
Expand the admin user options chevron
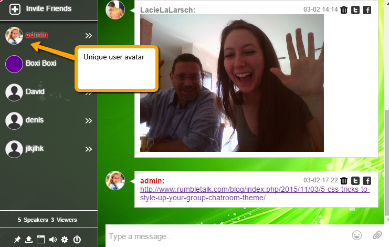coord(89,36)
